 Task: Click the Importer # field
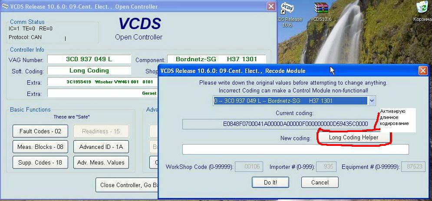(x=326, y=167)
